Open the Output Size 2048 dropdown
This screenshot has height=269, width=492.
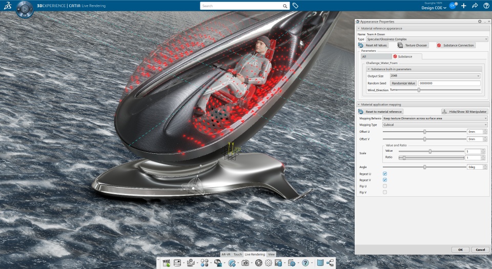[x=435, y=76]
